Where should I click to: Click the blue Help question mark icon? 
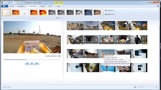pos(158,6)
